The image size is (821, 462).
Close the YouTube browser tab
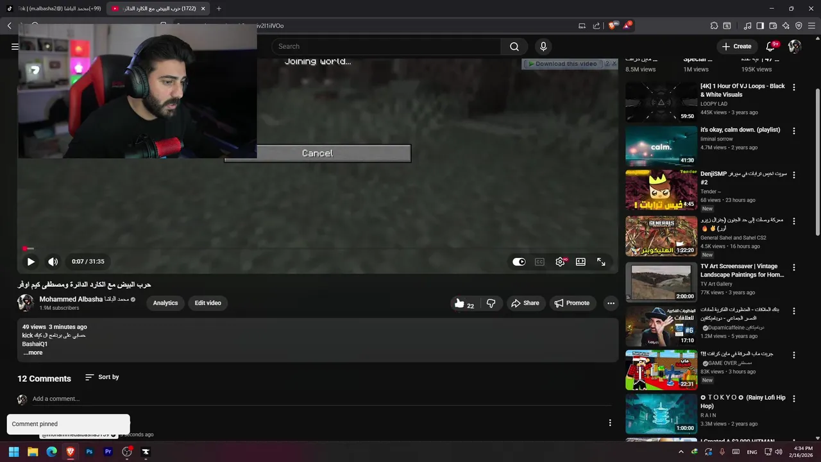tap(203, 8)
